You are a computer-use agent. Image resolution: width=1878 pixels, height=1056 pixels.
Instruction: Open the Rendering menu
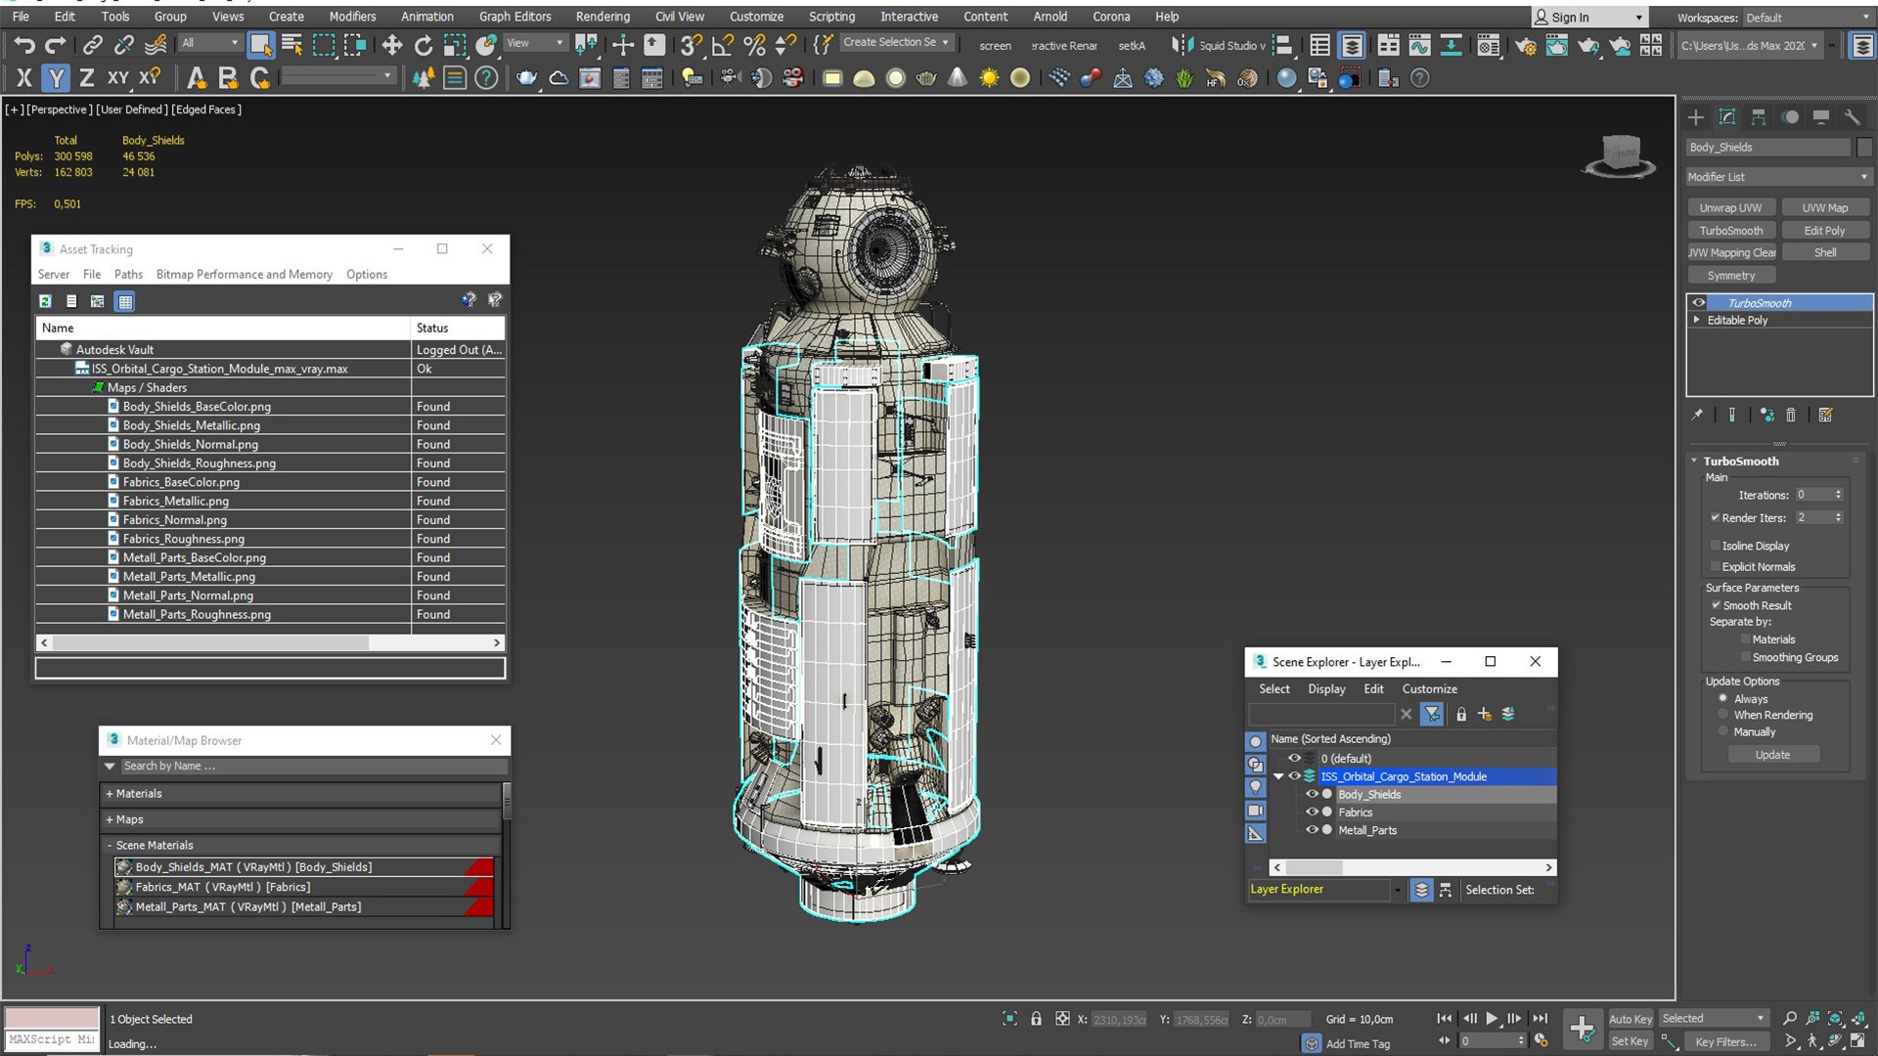(603, 17)
